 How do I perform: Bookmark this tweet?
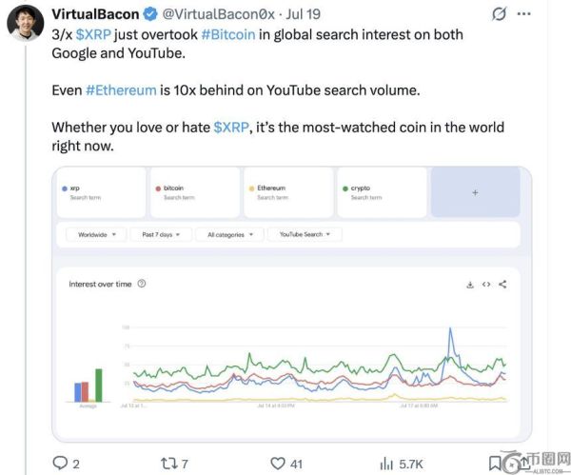(x=496, y=464)
